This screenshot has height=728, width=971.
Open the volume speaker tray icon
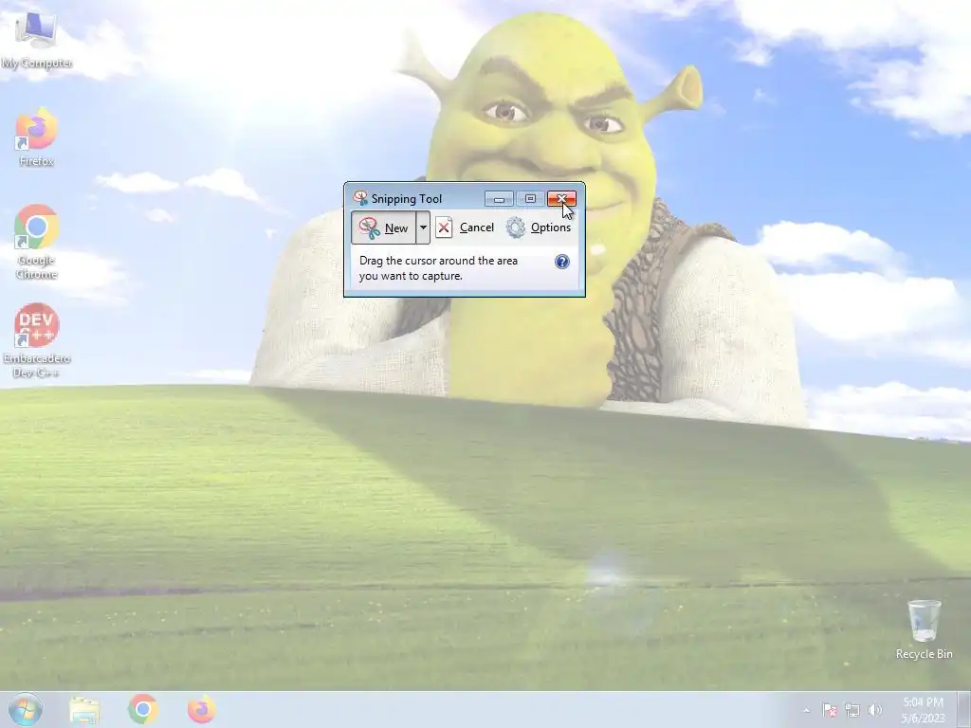875,710
